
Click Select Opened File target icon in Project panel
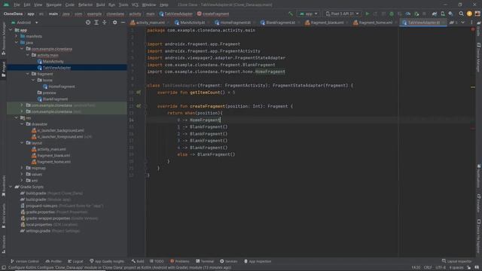point(88,23)
